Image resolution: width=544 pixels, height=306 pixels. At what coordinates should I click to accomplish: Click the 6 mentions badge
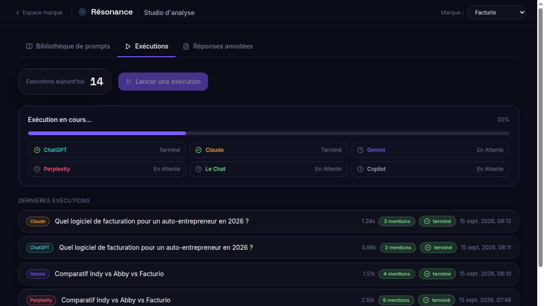[x=396, y=300]
